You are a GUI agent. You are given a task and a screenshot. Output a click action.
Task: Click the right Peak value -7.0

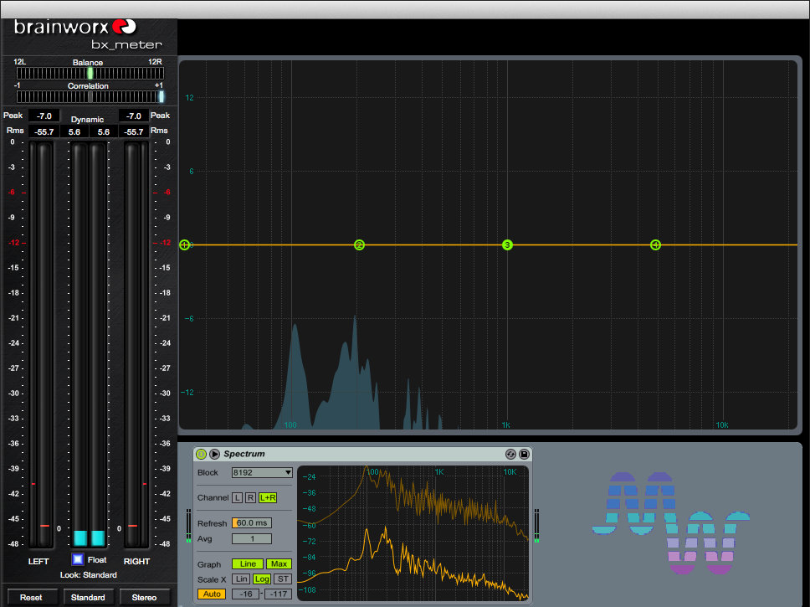click(133, 116)
